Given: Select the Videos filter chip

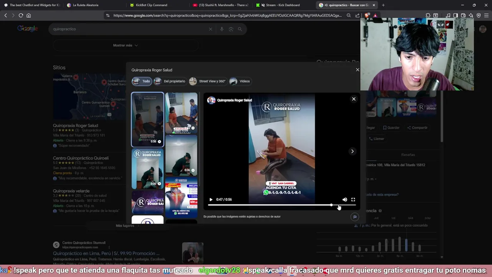Looking at the screenshot, I should pyautogui.click(x=240, y=81).
